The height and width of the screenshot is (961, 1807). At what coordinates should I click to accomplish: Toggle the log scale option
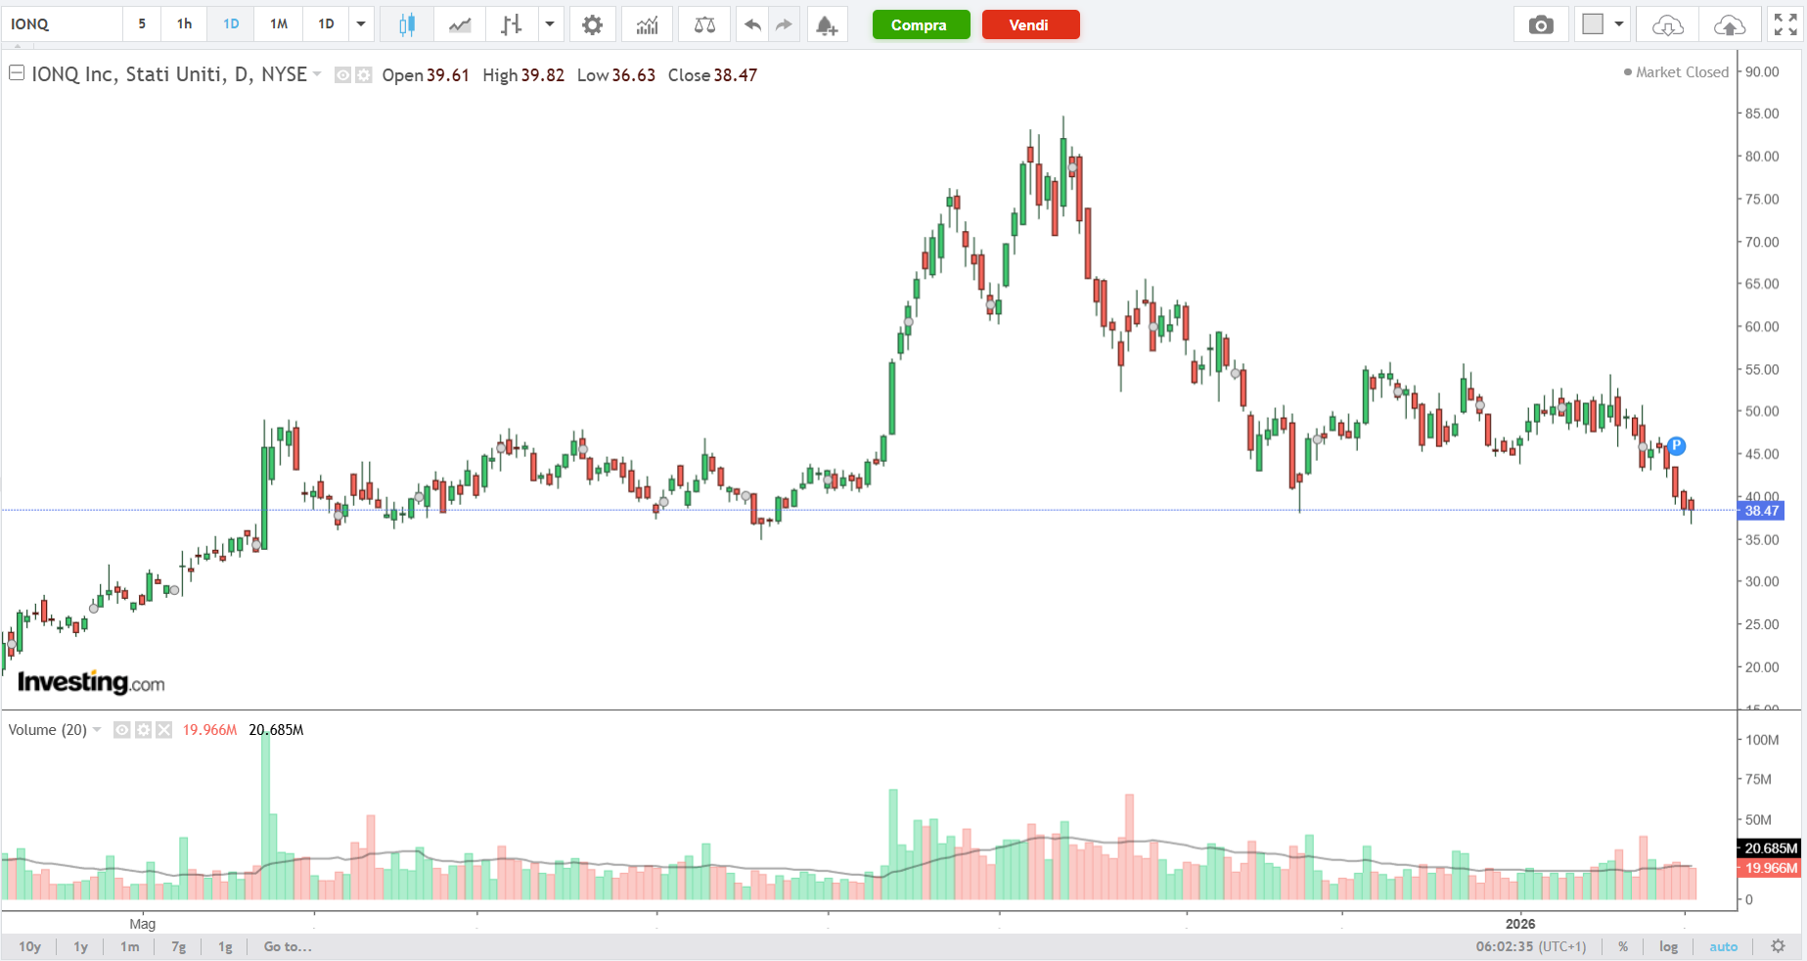coord(1668,946)
